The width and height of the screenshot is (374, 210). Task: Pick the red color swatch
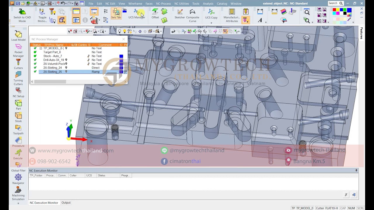[334, 10]
